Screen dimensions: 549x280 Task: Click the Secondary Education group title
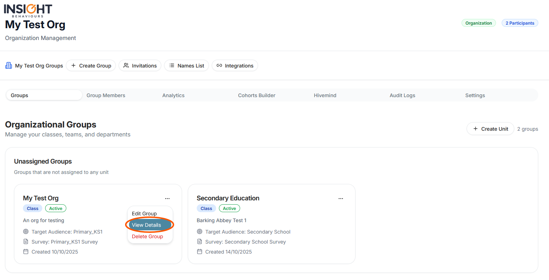point(228,198)
